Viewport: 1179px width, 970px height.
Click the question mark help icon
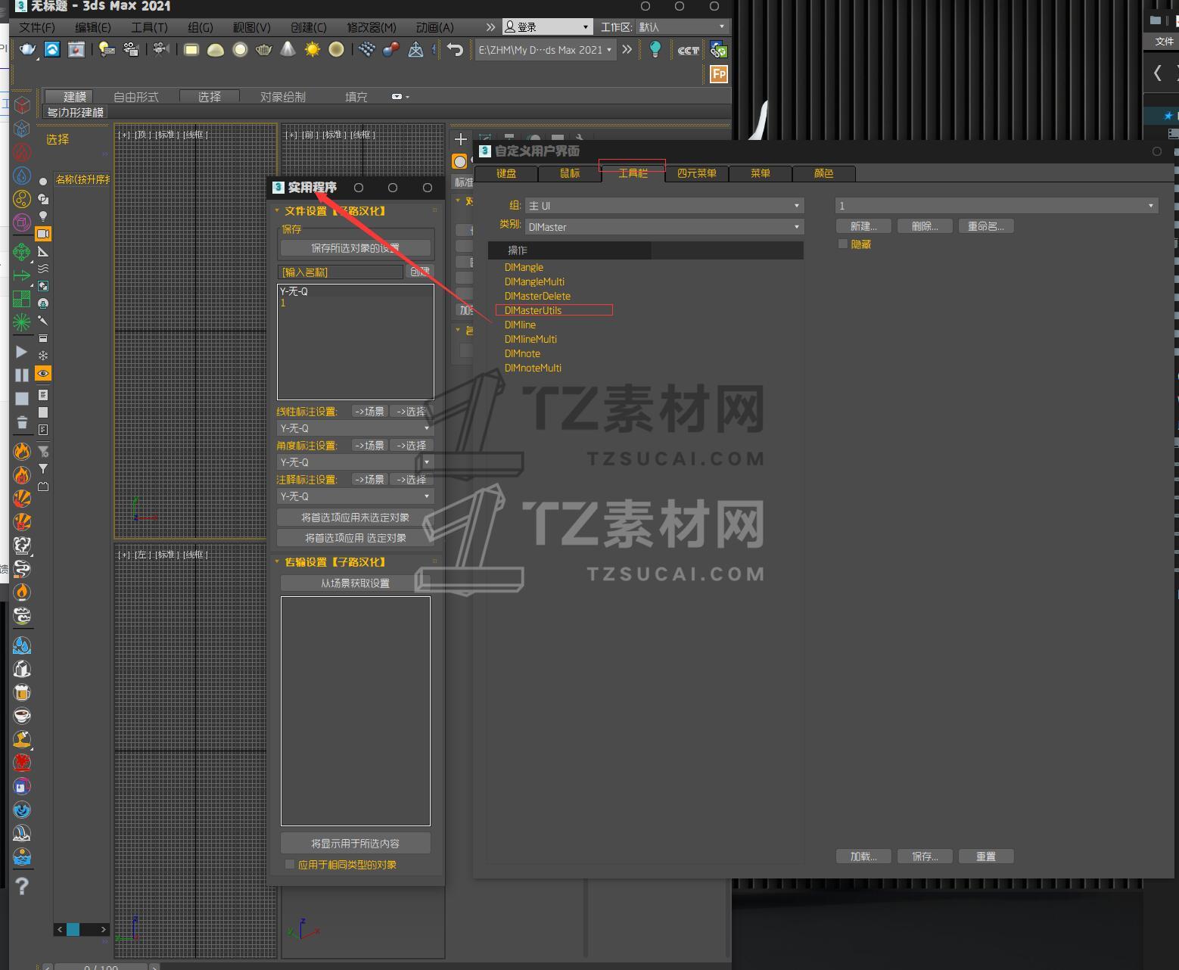click(x=22, y=886)
